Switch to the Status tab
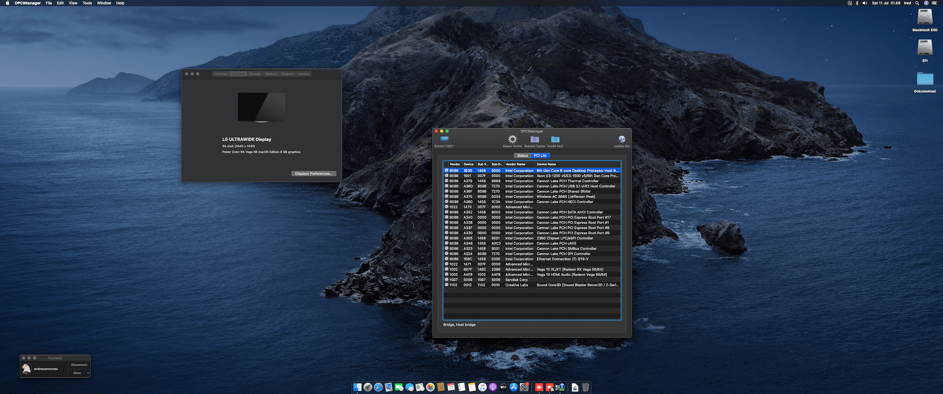Image resolution: width=943 pixels, height=394 pixels. pos(523,155)
